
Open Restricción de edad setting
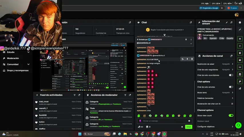click(x=215, y=64)
